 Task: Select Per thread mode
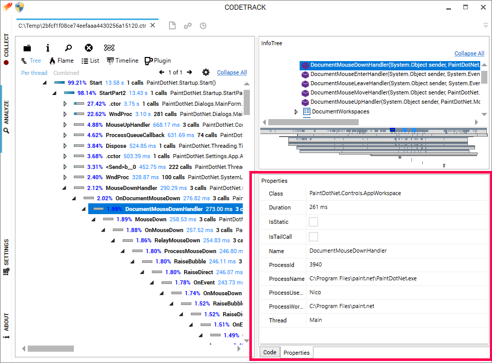click(34, 73)
